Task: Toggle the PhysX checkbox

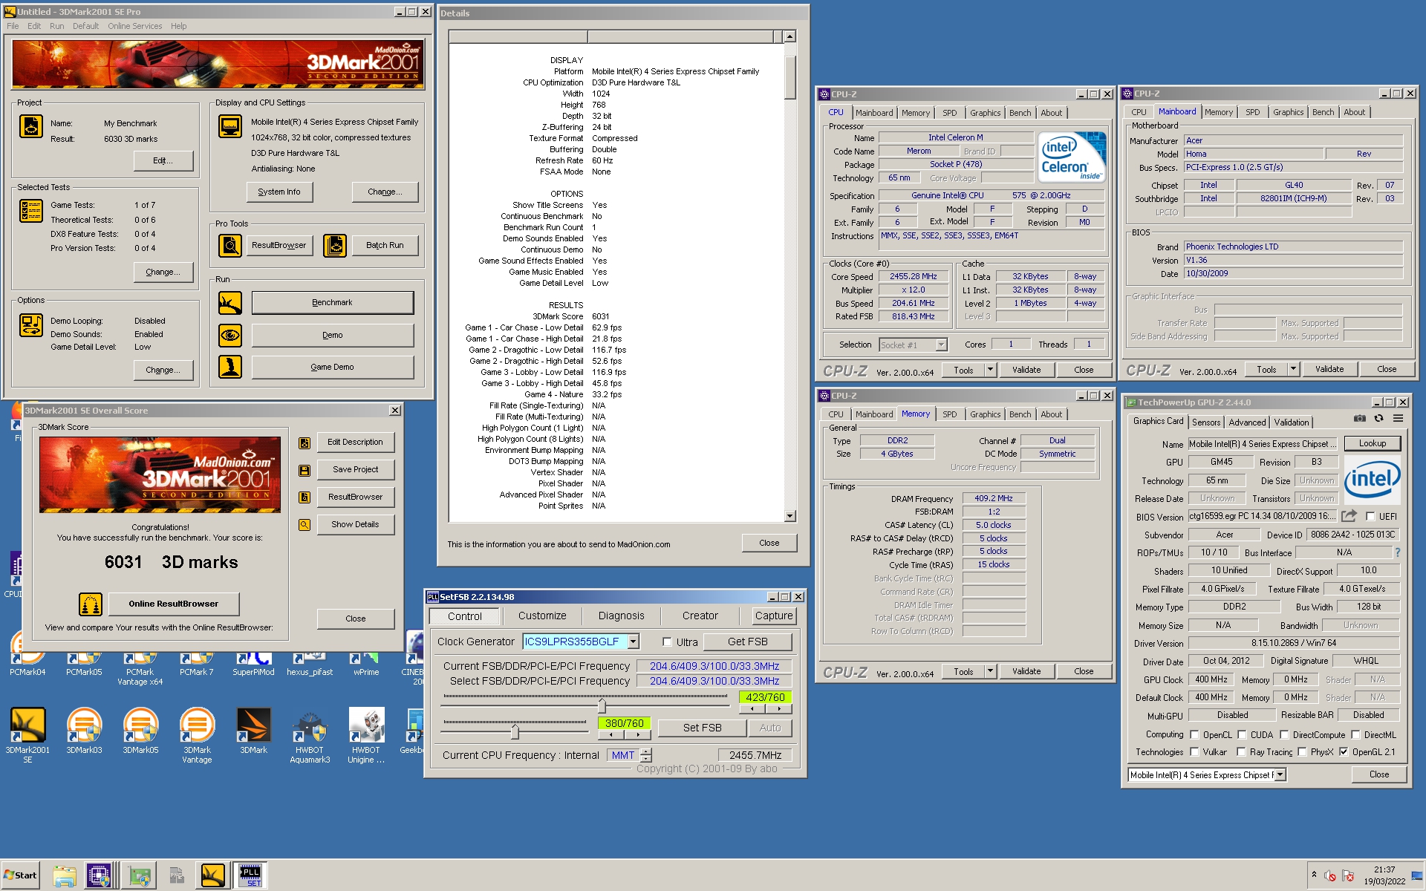Action: pyautogui.click(x=1302, y=752)
